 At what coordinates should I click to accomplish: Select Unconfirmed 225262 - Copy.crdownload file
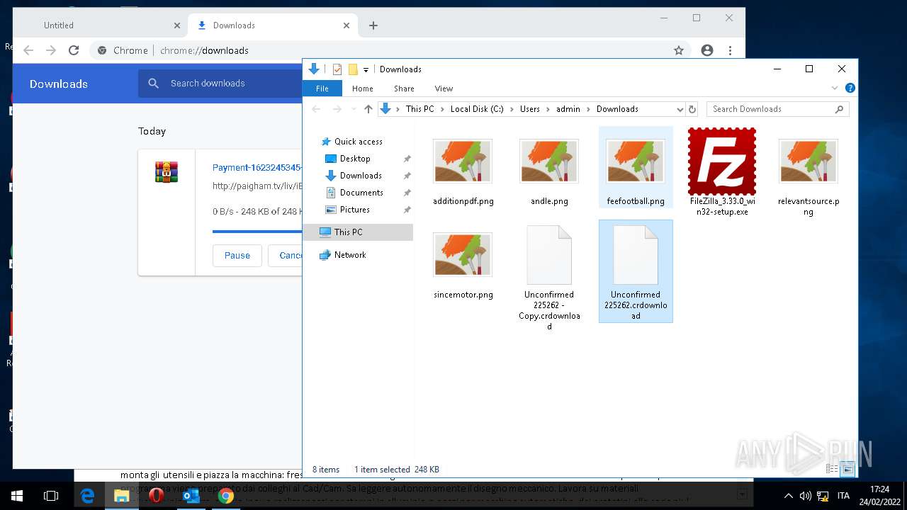(x=549, y=276)
